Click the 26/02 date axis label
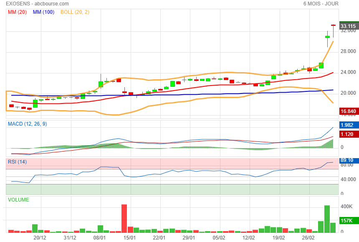Viewport: 359px width, 242px height. coord(308,238)
